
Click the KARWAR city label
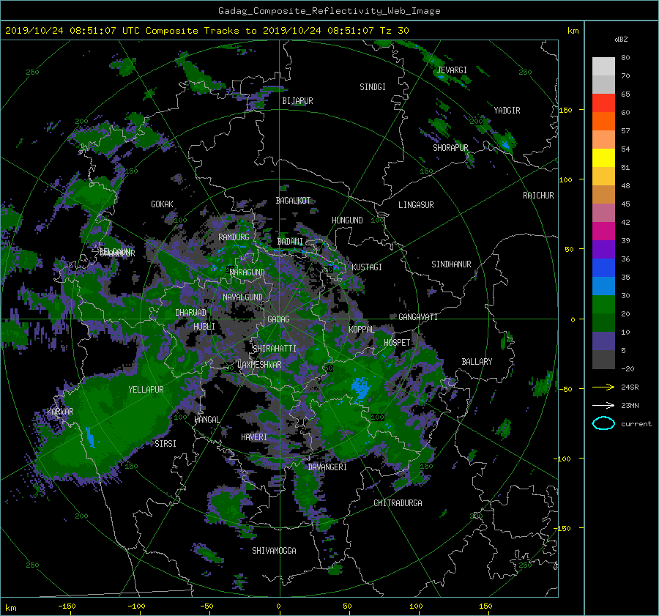(x=60, y=412)
